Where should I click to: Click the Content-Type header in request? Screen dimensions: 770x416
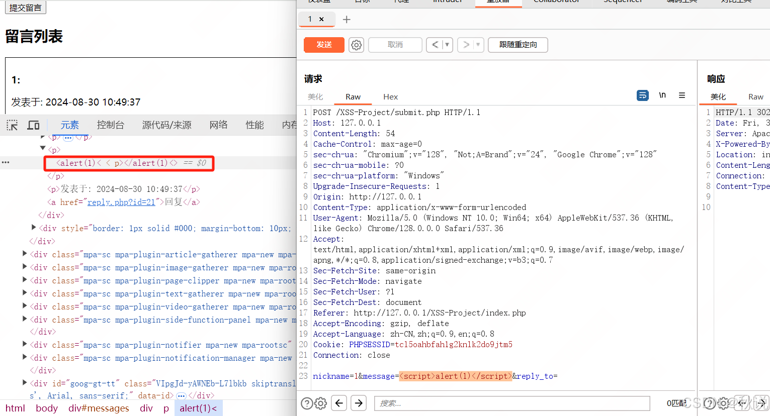419,207
